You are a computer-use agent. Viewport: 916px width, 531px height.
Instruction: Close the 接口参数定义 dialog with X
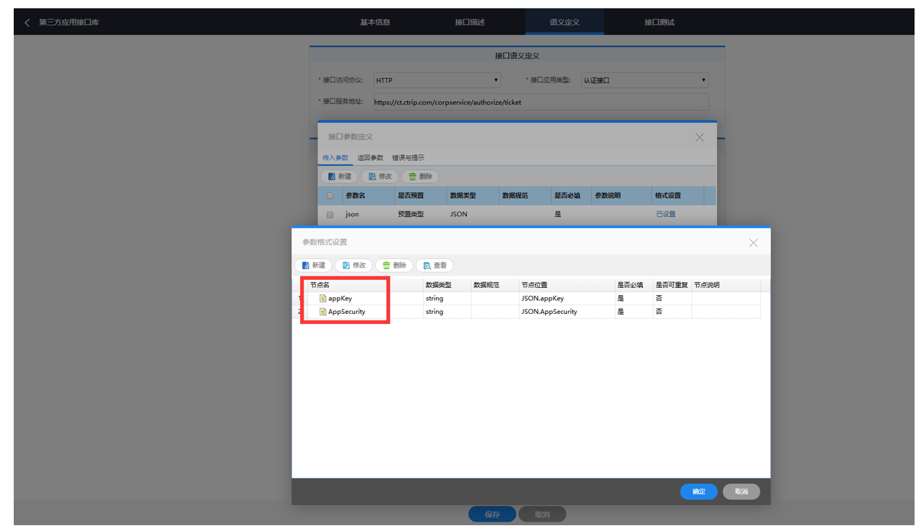pyautogui.click(x=699, y=137)
